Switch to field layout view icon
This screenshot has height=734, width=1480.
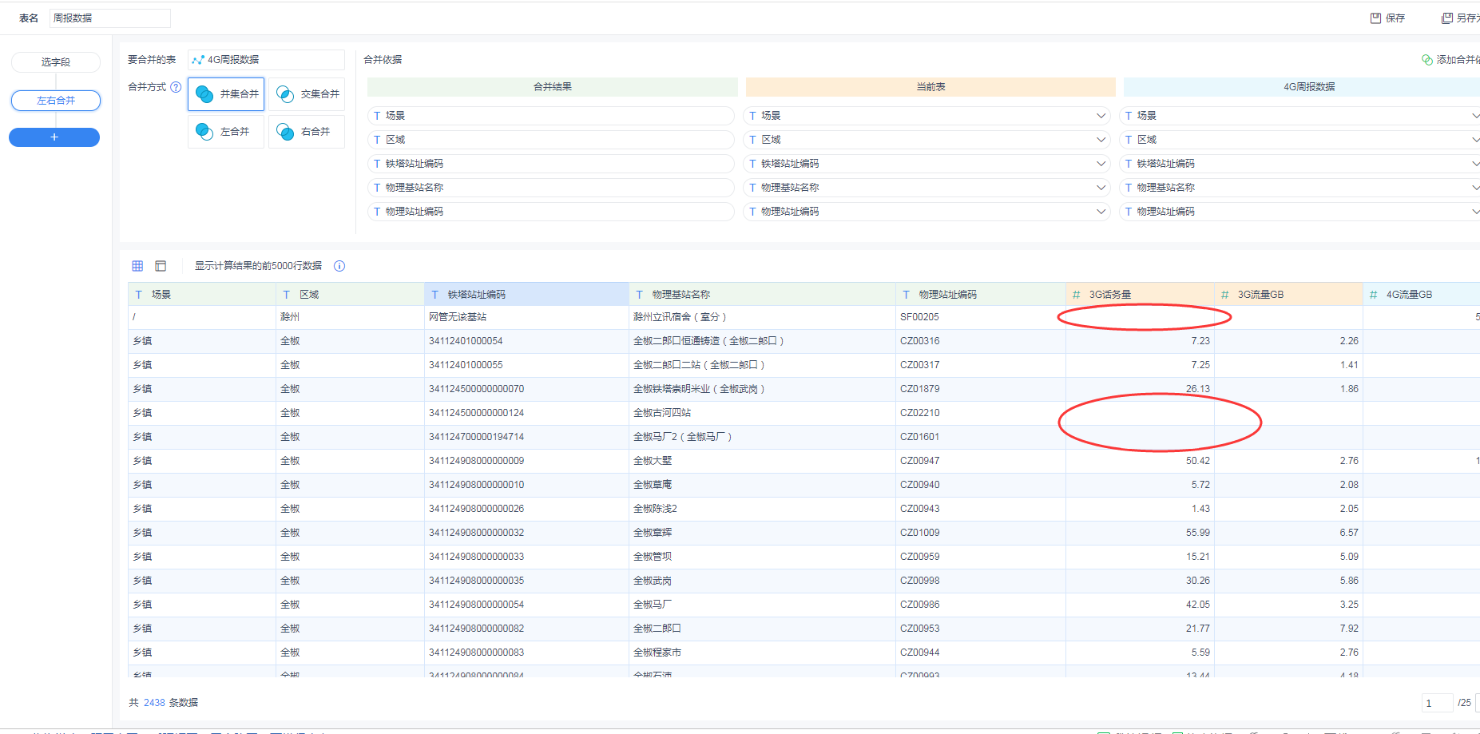pos(161,266)
